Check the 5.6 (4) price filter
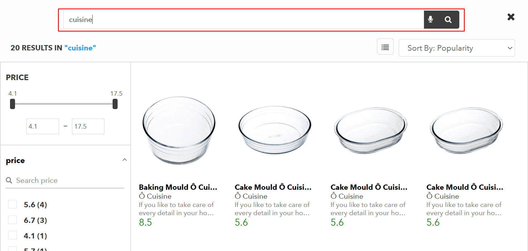Image resolution: width=528 pixels, height=251 pixels. click(13, 205)
